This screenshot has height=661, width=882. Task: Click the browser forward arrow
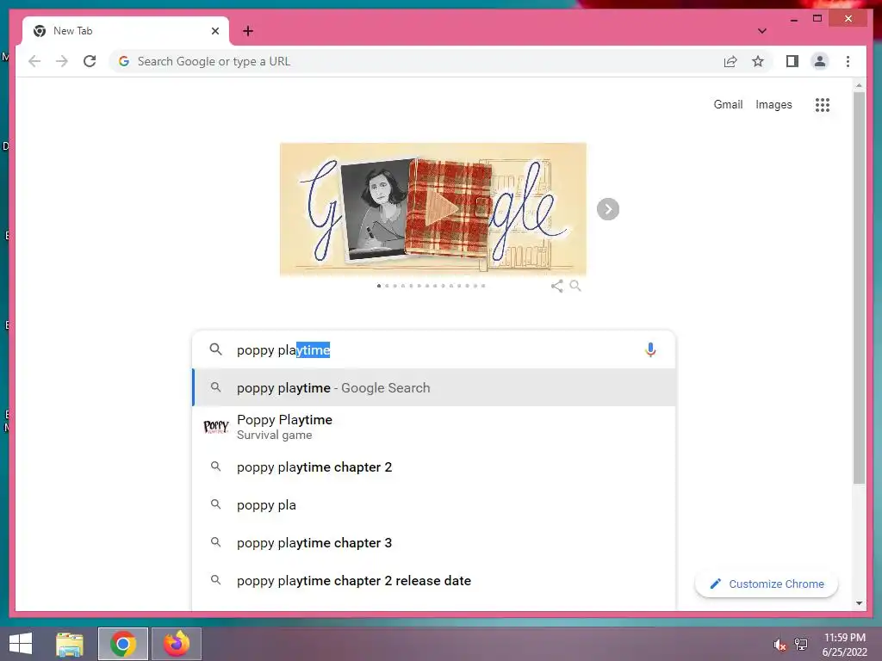(62, 61)
